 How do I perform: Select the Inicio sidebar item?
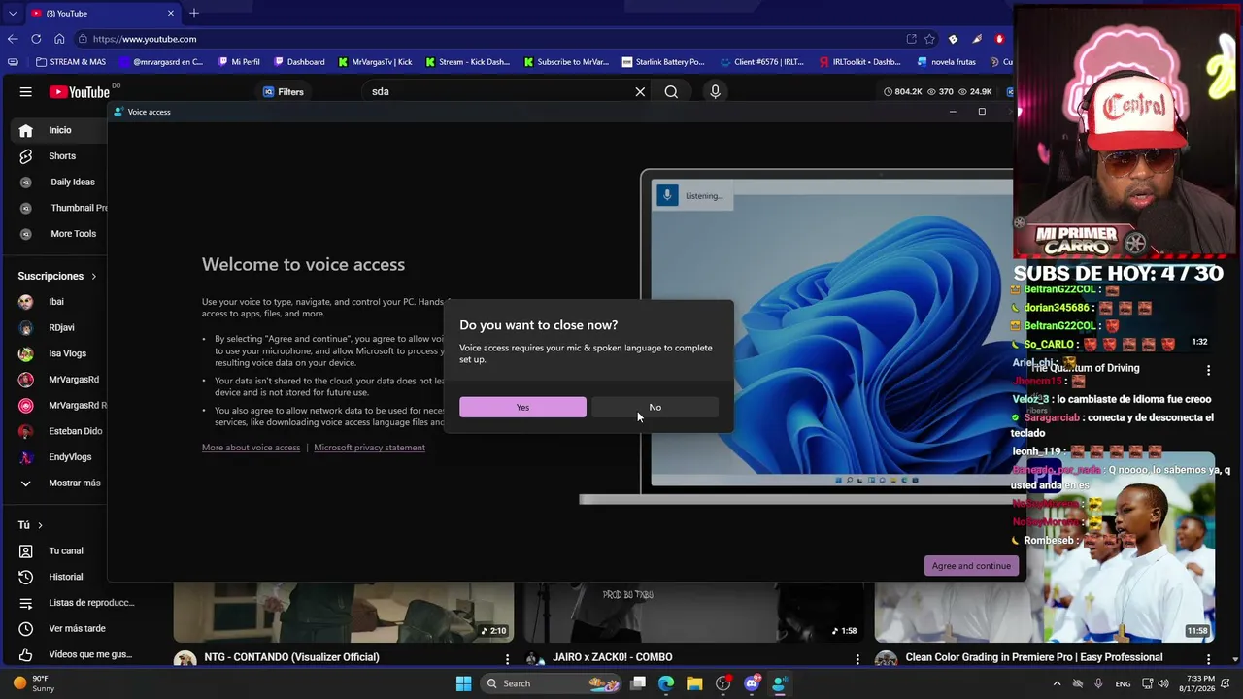[58, 130]
